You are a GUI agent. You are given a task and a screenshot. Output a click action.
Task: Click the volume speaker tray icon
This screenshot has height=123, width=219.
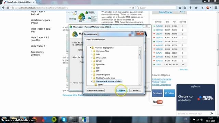coord(202,120)
